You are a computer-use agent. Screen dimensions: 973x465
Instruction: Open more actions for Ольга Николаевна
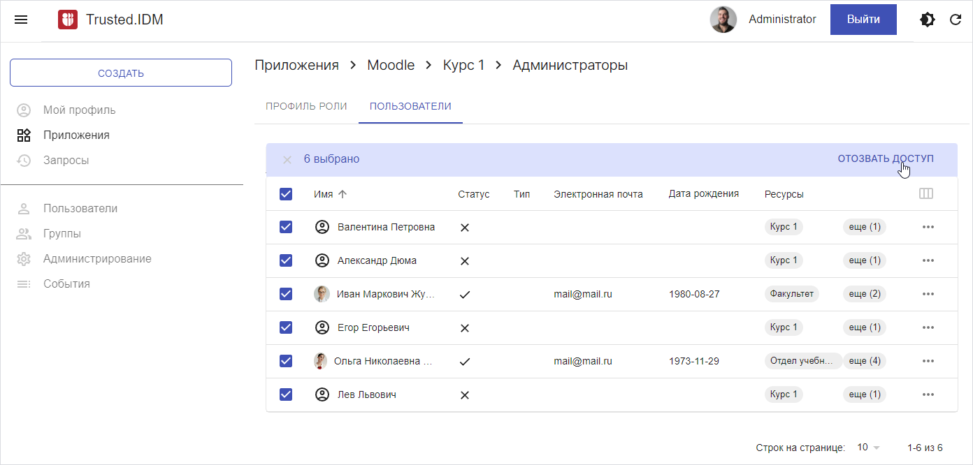pos(928,361)
